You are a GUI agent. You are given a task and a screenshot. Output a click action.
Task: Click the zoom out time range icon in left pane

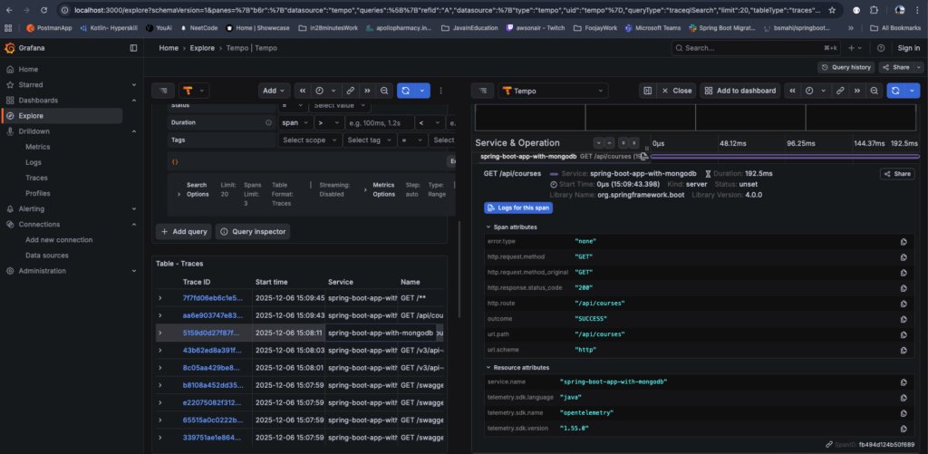click(x=385, y=91)
